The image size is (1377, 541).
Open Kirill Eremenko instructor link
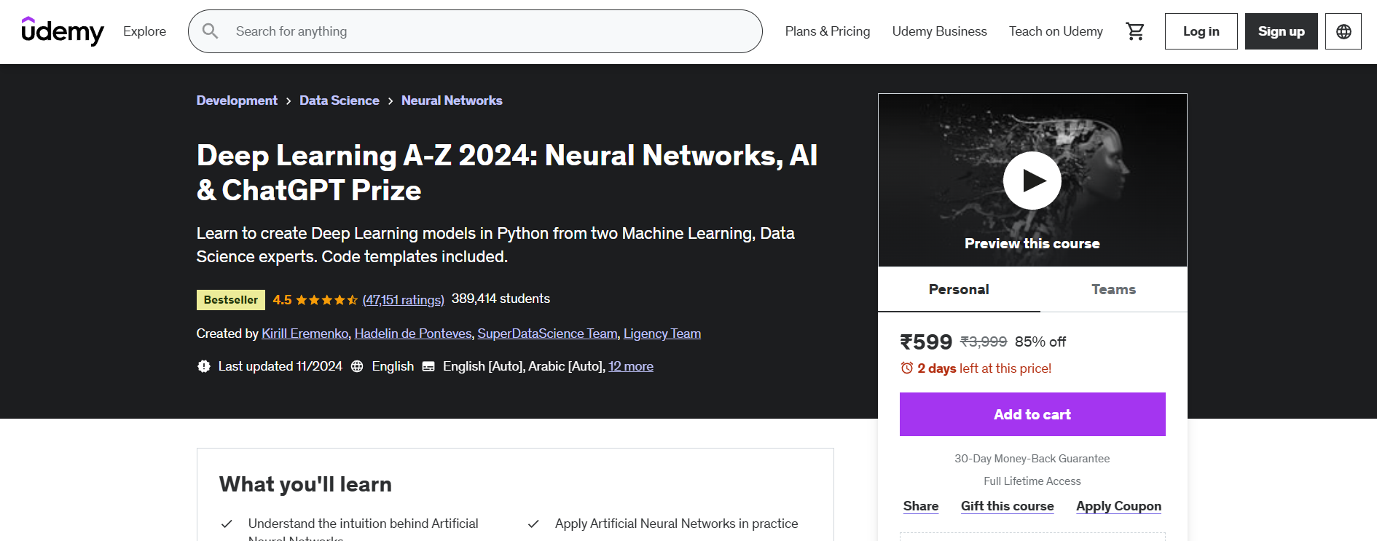pos(305,333)
